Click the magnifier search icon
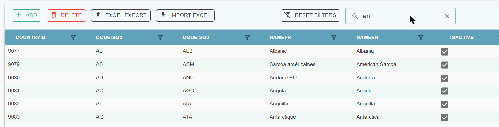 355,16
